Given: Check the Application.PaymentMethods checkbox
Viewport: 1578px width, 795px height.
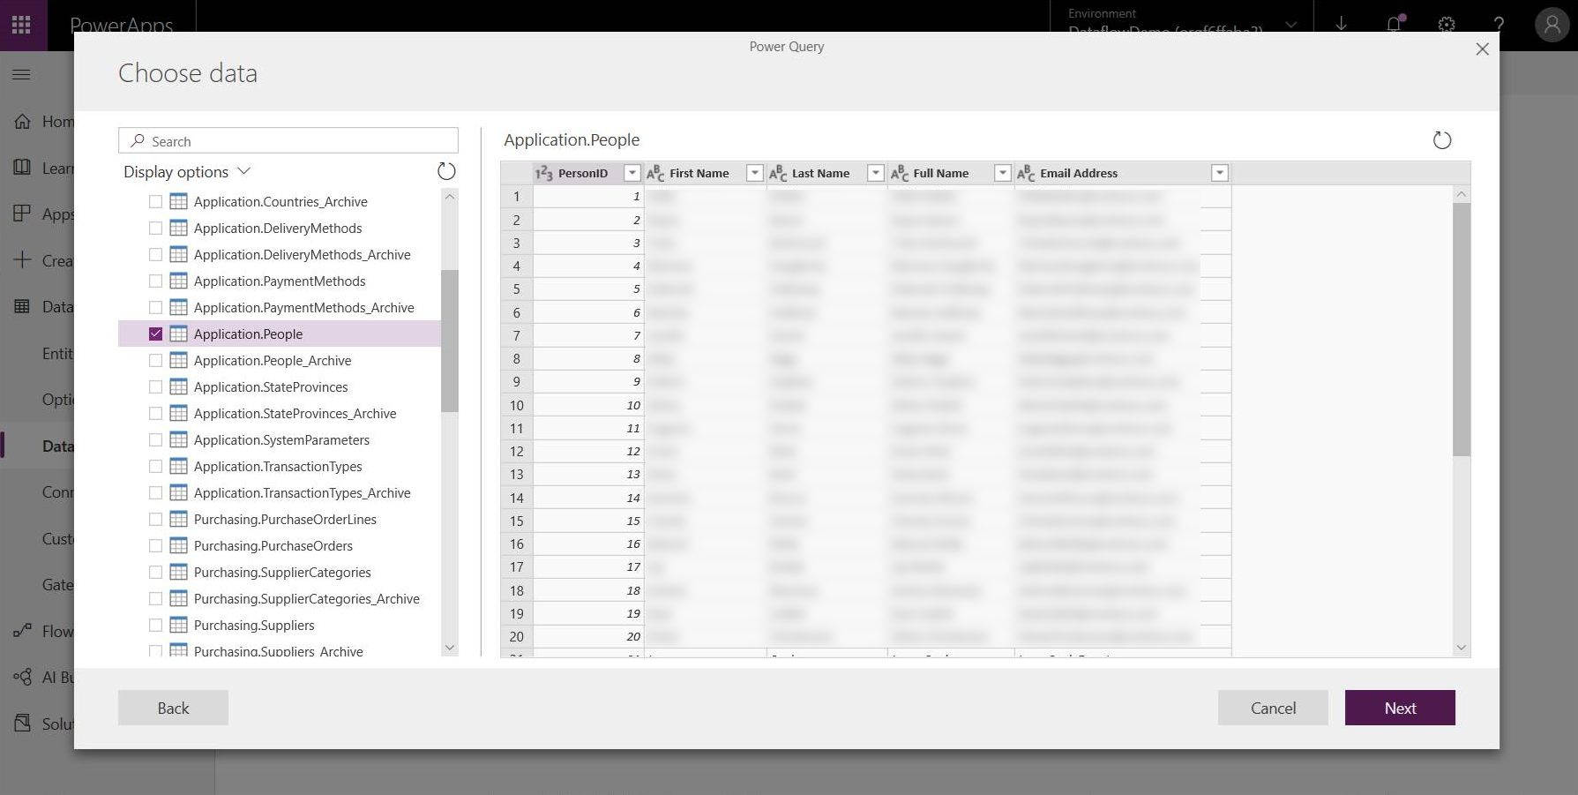Looking at the screenshot, I should (x=155, y=281).
